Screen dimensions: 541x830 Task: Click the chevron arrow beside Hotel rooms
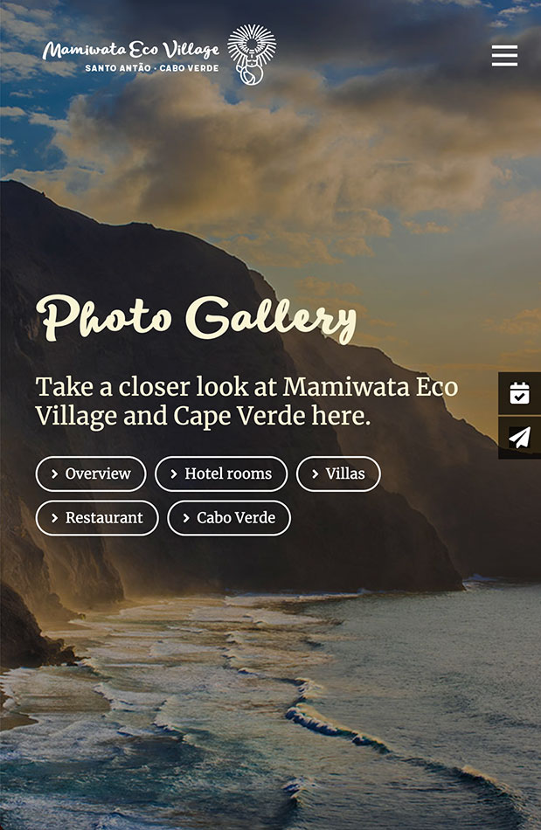click(174, 474)
